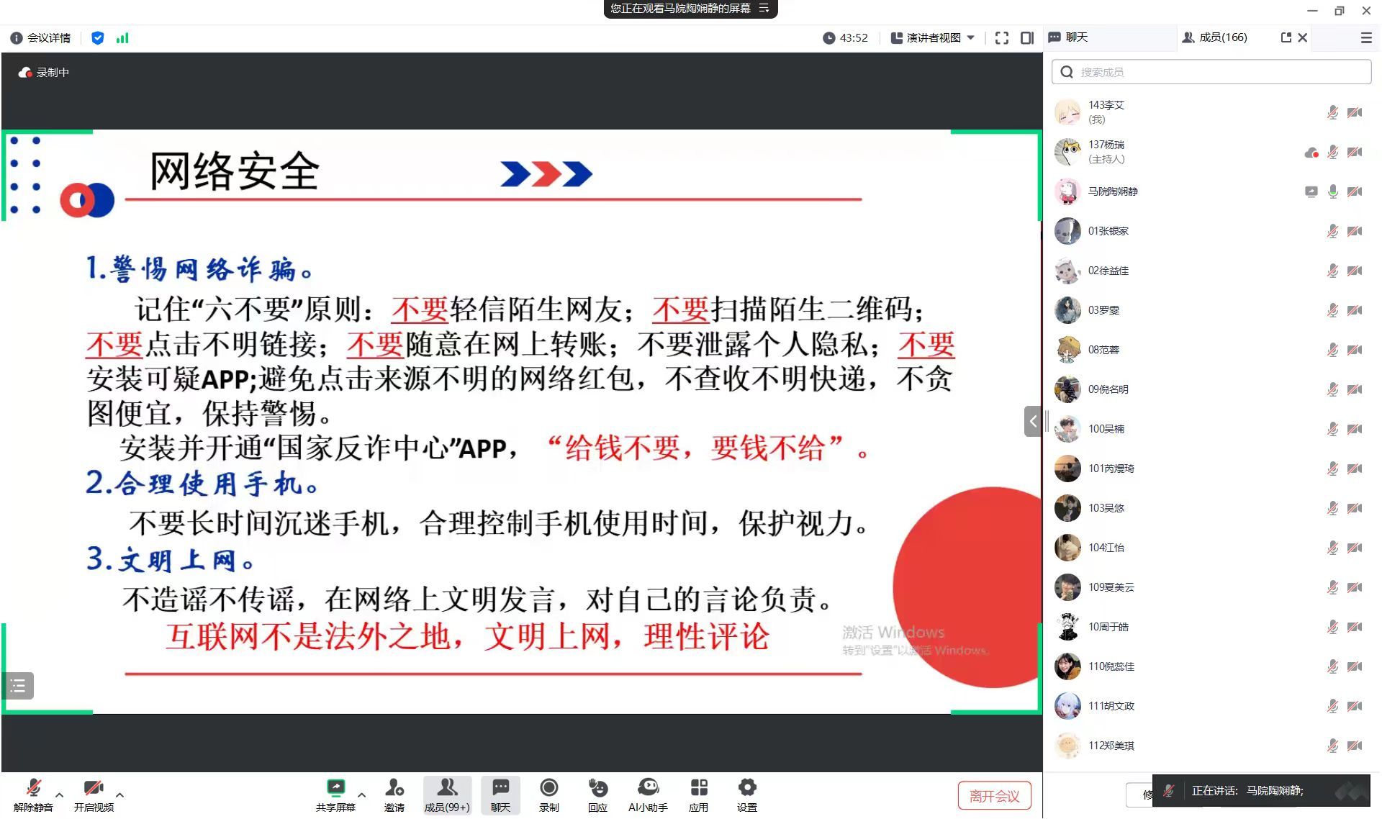Screen dimensions: 1382x819
Task: Open the 应用 apps icon
Action: tap(698, 788)
